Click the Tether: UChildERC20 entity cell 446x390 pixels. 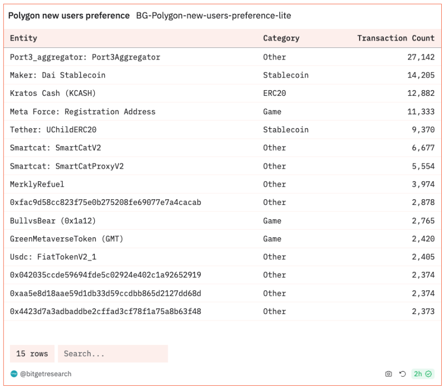[x=53, y=130]
